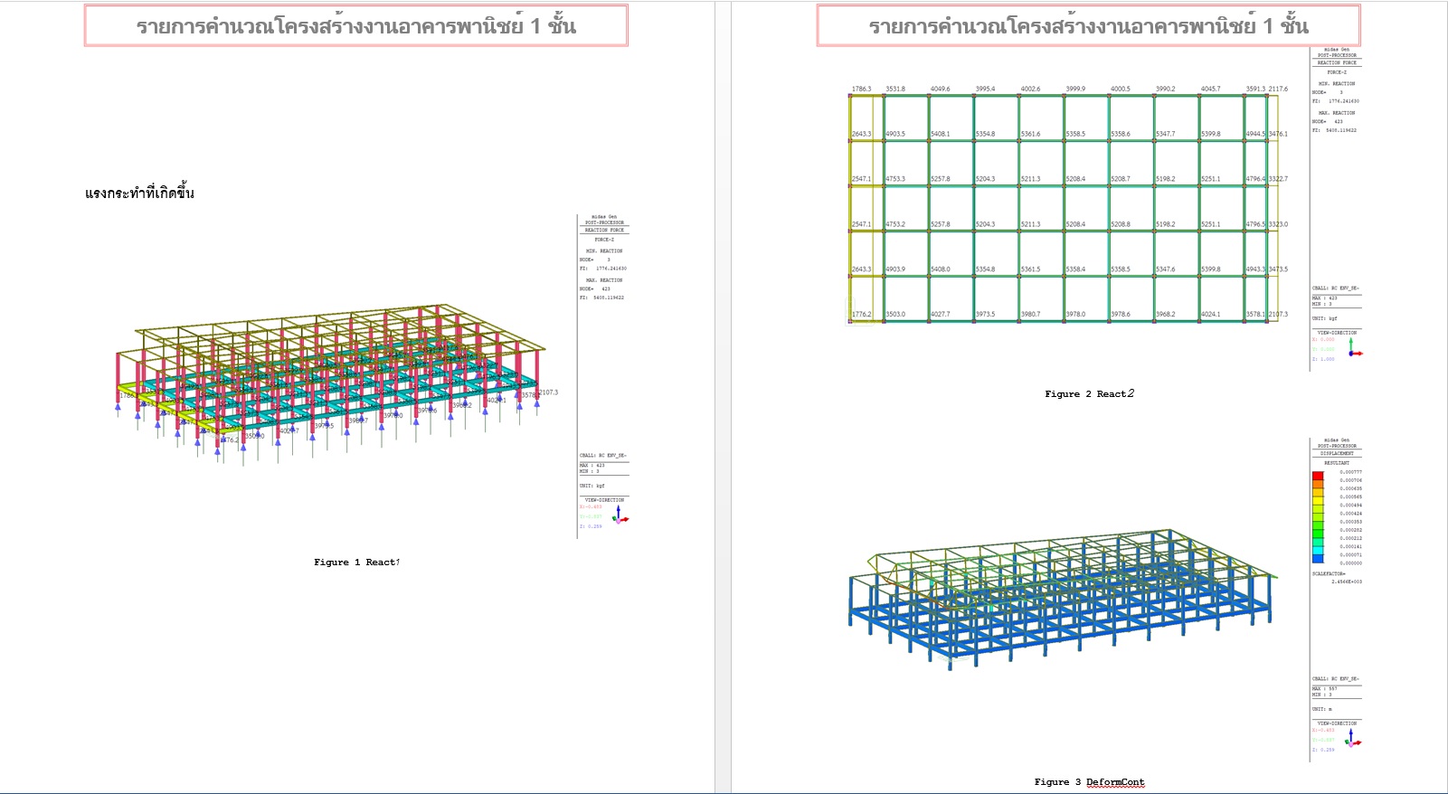Click the red swatch in displacement legend
Viewport: 1448px width, 794px height.
click(1318, 476)
